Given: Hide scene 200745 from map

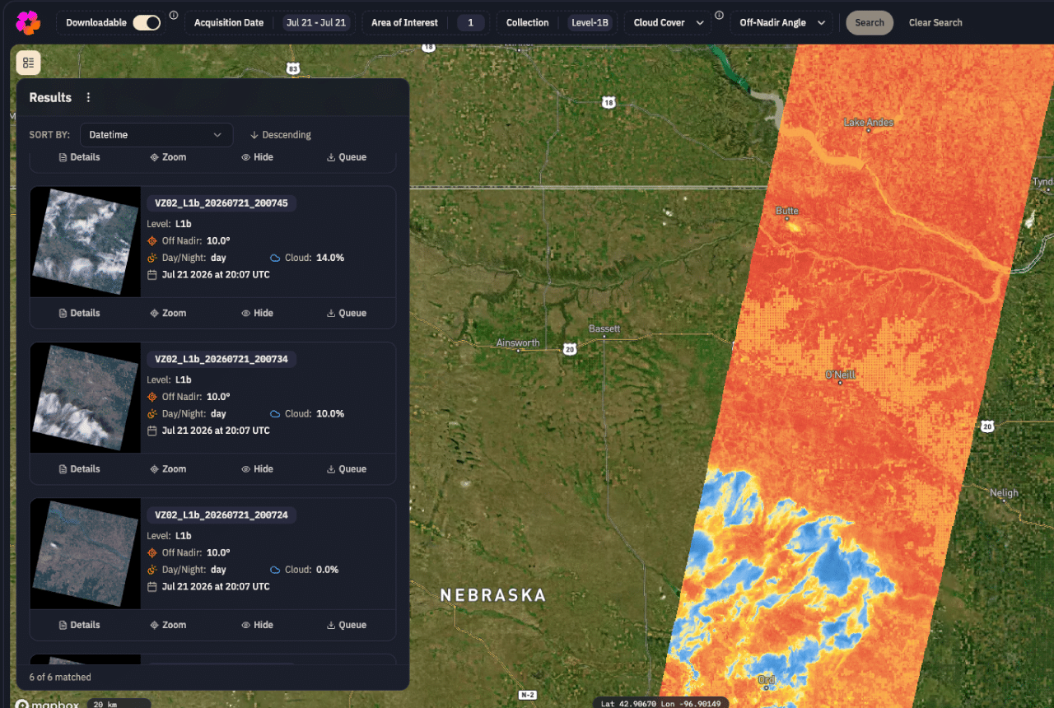Looking at the screenshot, I should pos(257,313).
